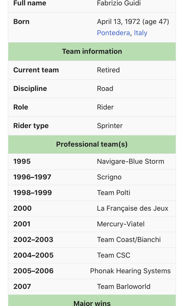Select the Scrigno team entry
The image size is (183, 306).
point(109,177)
